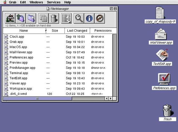The image size is (178, 132).
Task: Select the MacOS.app file icon
Action: [6, 47]
